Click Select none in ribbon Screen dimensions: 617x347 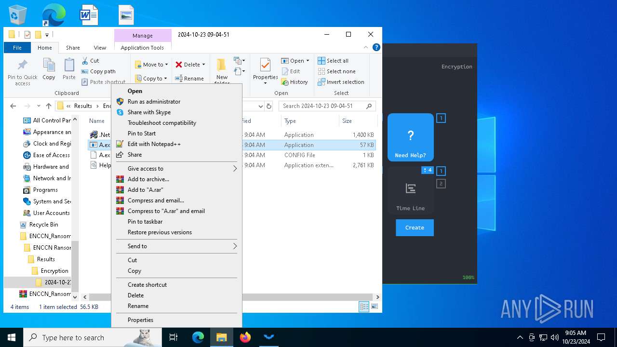[336, 71]
